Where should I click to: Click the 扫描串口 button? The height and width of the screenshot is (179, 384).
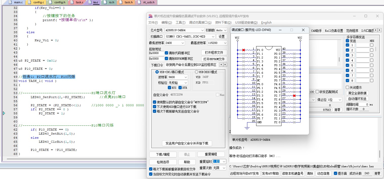(x=156, y=37)
